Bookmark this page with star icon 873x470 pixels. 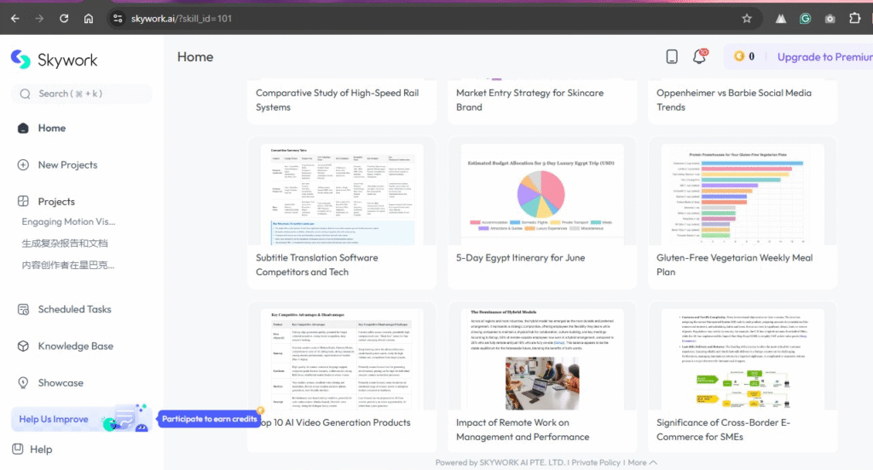(747, 18)
